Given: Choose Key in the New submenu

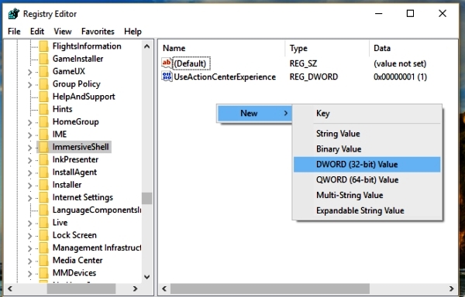Looking at the screenshot, I should tap(367, 113).
